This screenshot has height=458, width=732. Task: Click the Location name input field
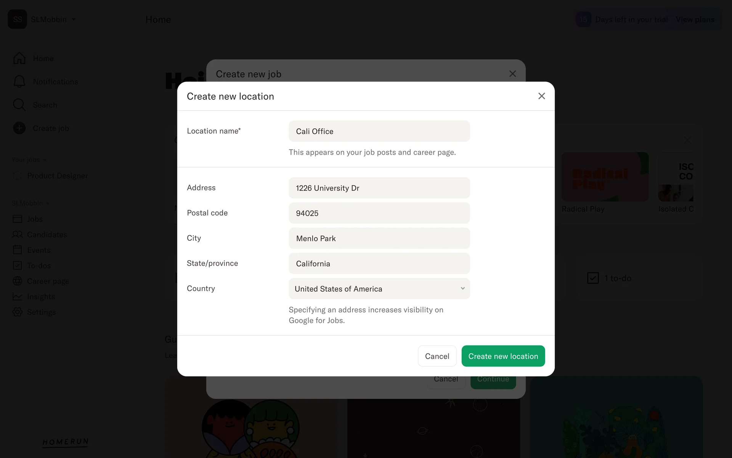pyautogui.click(x=379, y=131)
